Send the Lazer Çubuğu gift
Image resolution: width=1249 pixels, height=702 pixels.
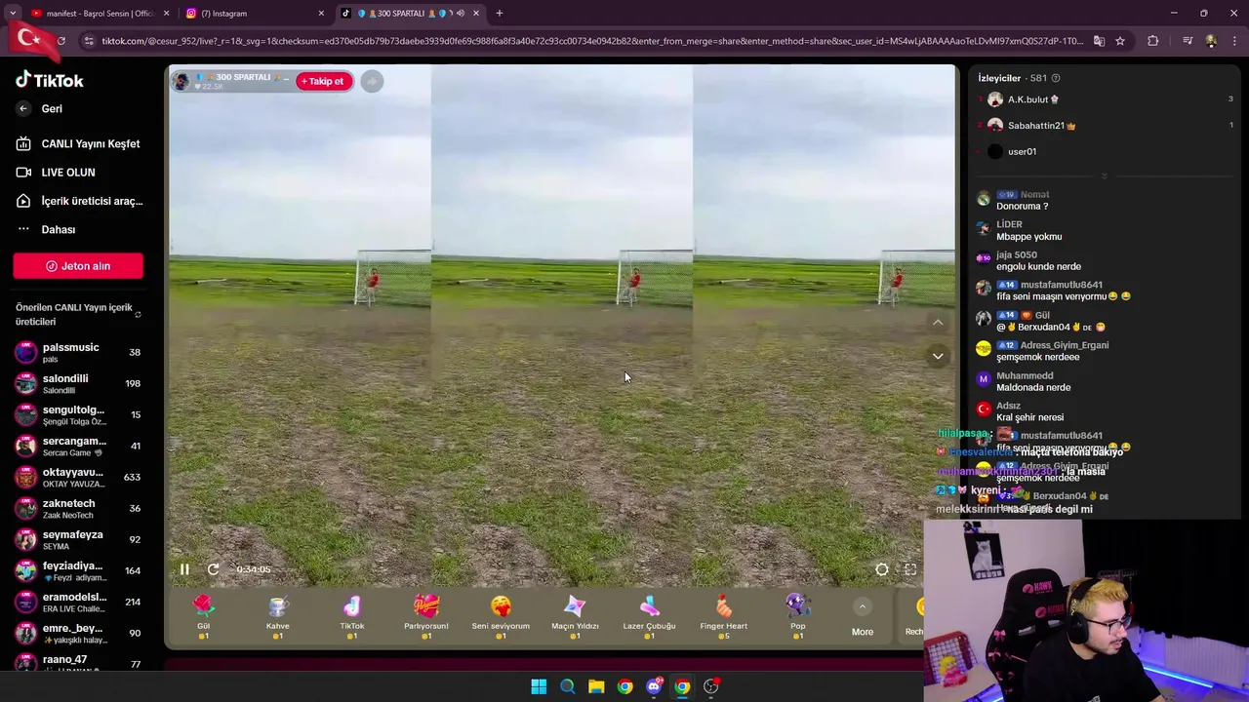tap(649, 616)
